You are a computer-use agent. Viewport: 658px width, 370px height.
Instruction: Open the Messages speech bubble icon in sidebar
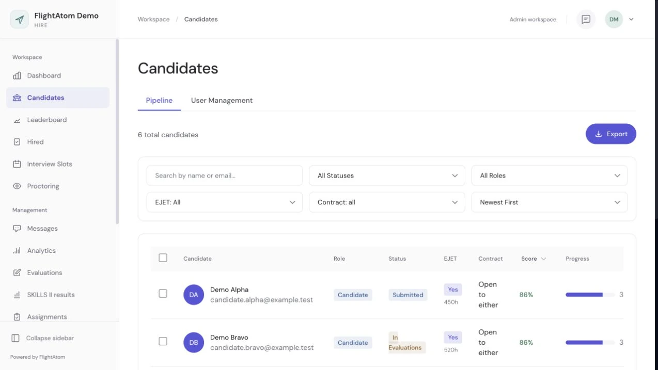point(17,229)
